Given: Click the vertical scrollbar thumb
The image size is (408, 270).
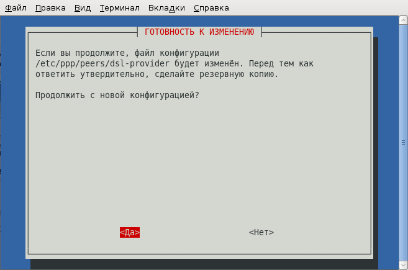Looking at the screenshot, I should pyautogui.click(x=403, y=143).
